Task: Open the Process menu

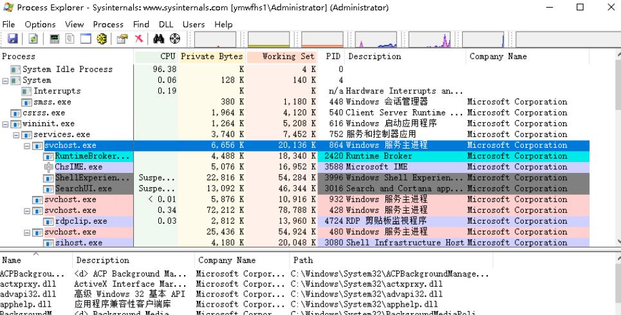Action: 108,24
